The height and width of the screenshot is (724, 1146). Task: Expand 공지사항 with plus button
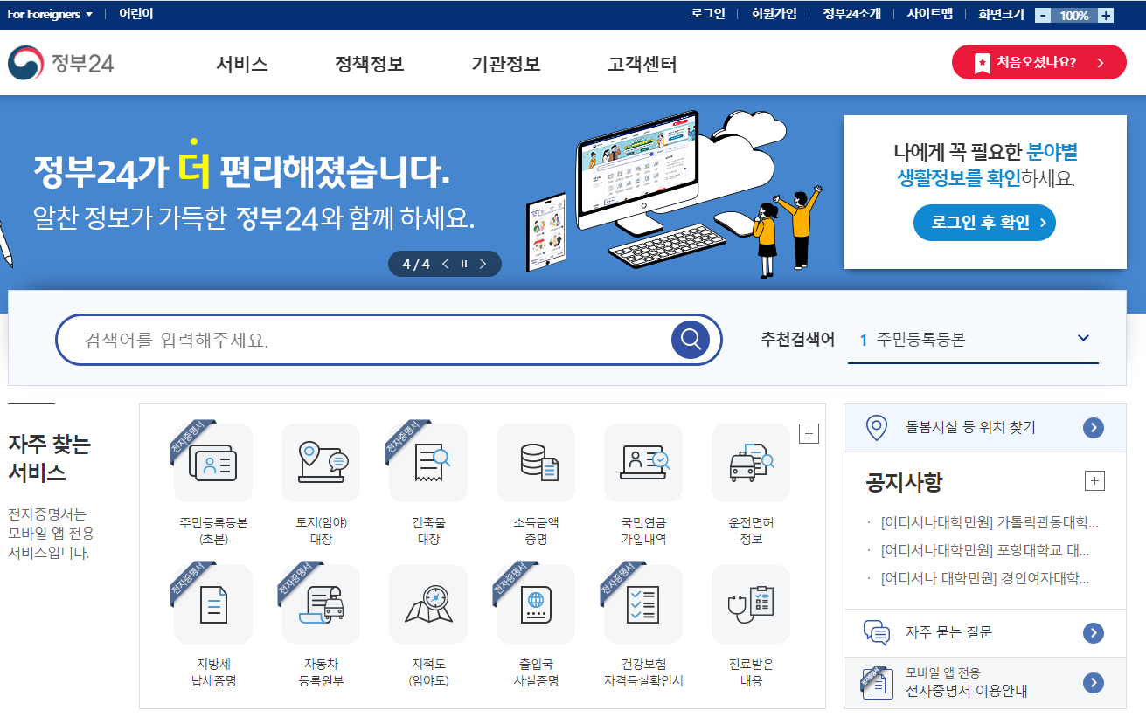click(1094, 481)
